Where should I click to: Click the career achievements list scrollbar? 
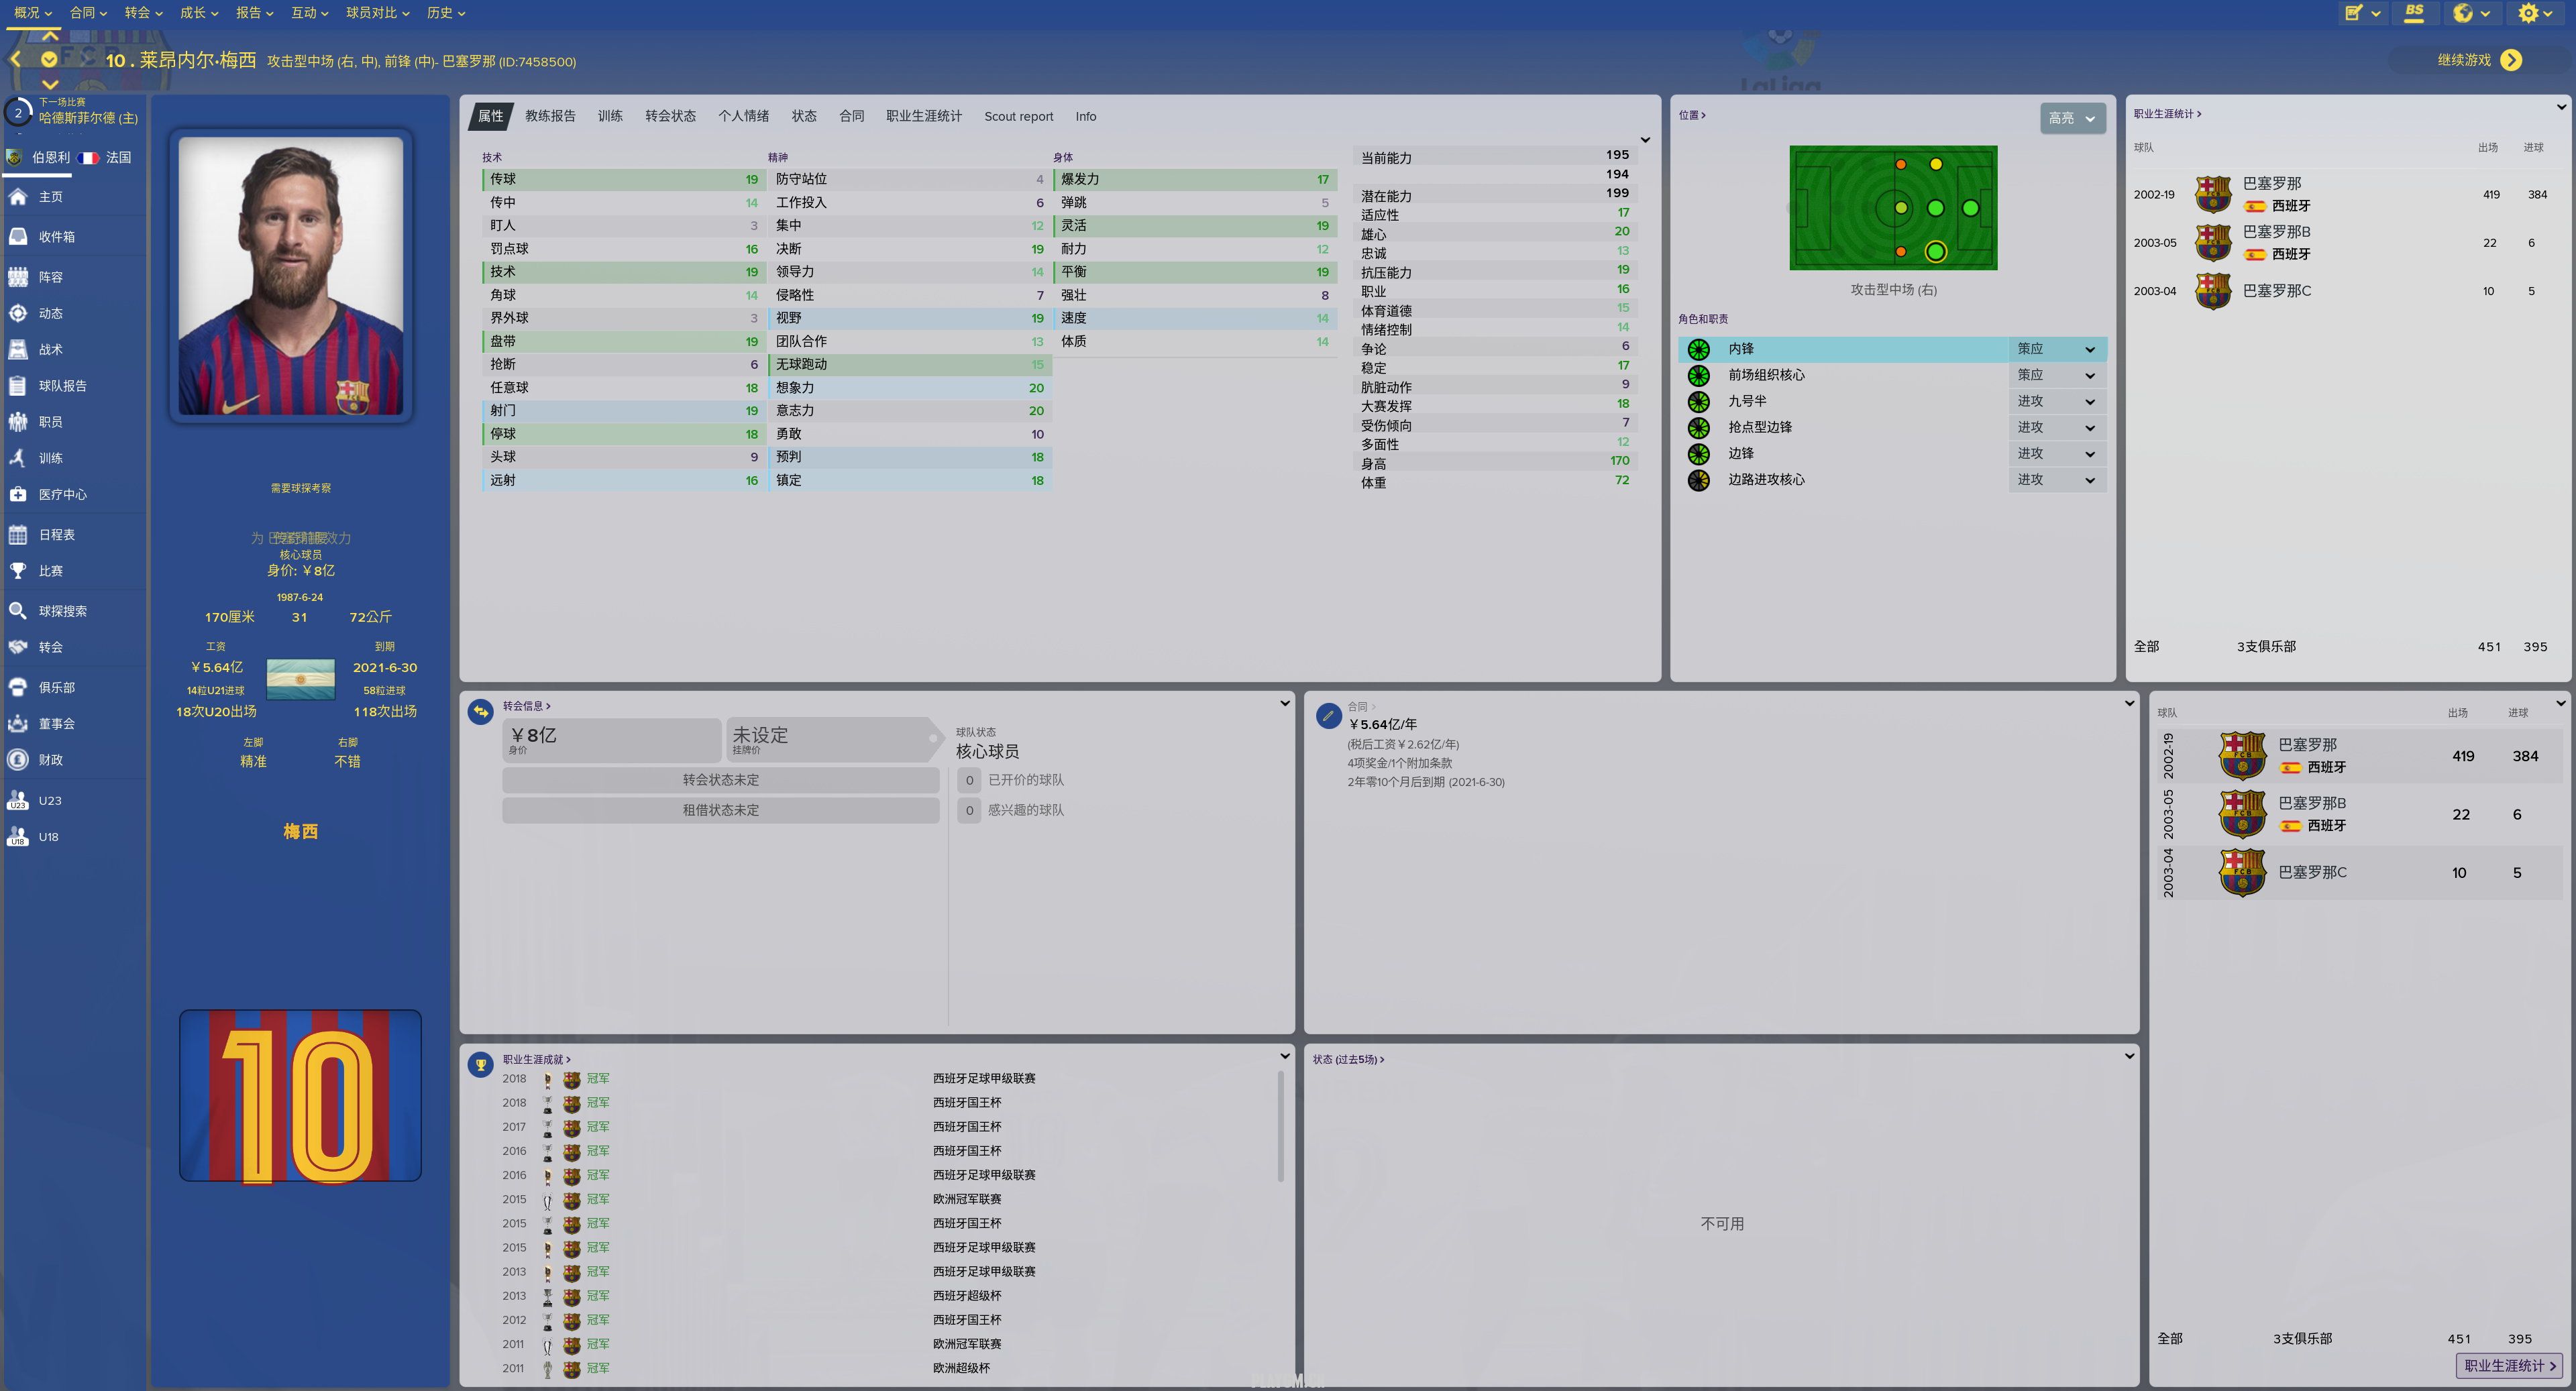point(1280,1125)
